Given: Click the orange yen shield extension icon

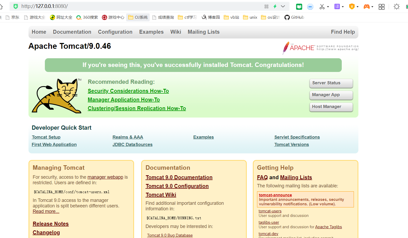Looking at the screenshot, I should pos(352,7).
